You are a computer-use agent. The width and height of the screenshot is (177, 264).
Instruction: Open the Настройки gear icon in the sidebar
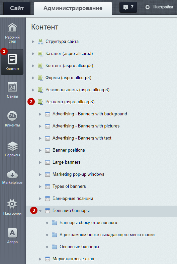coord(12,204)
